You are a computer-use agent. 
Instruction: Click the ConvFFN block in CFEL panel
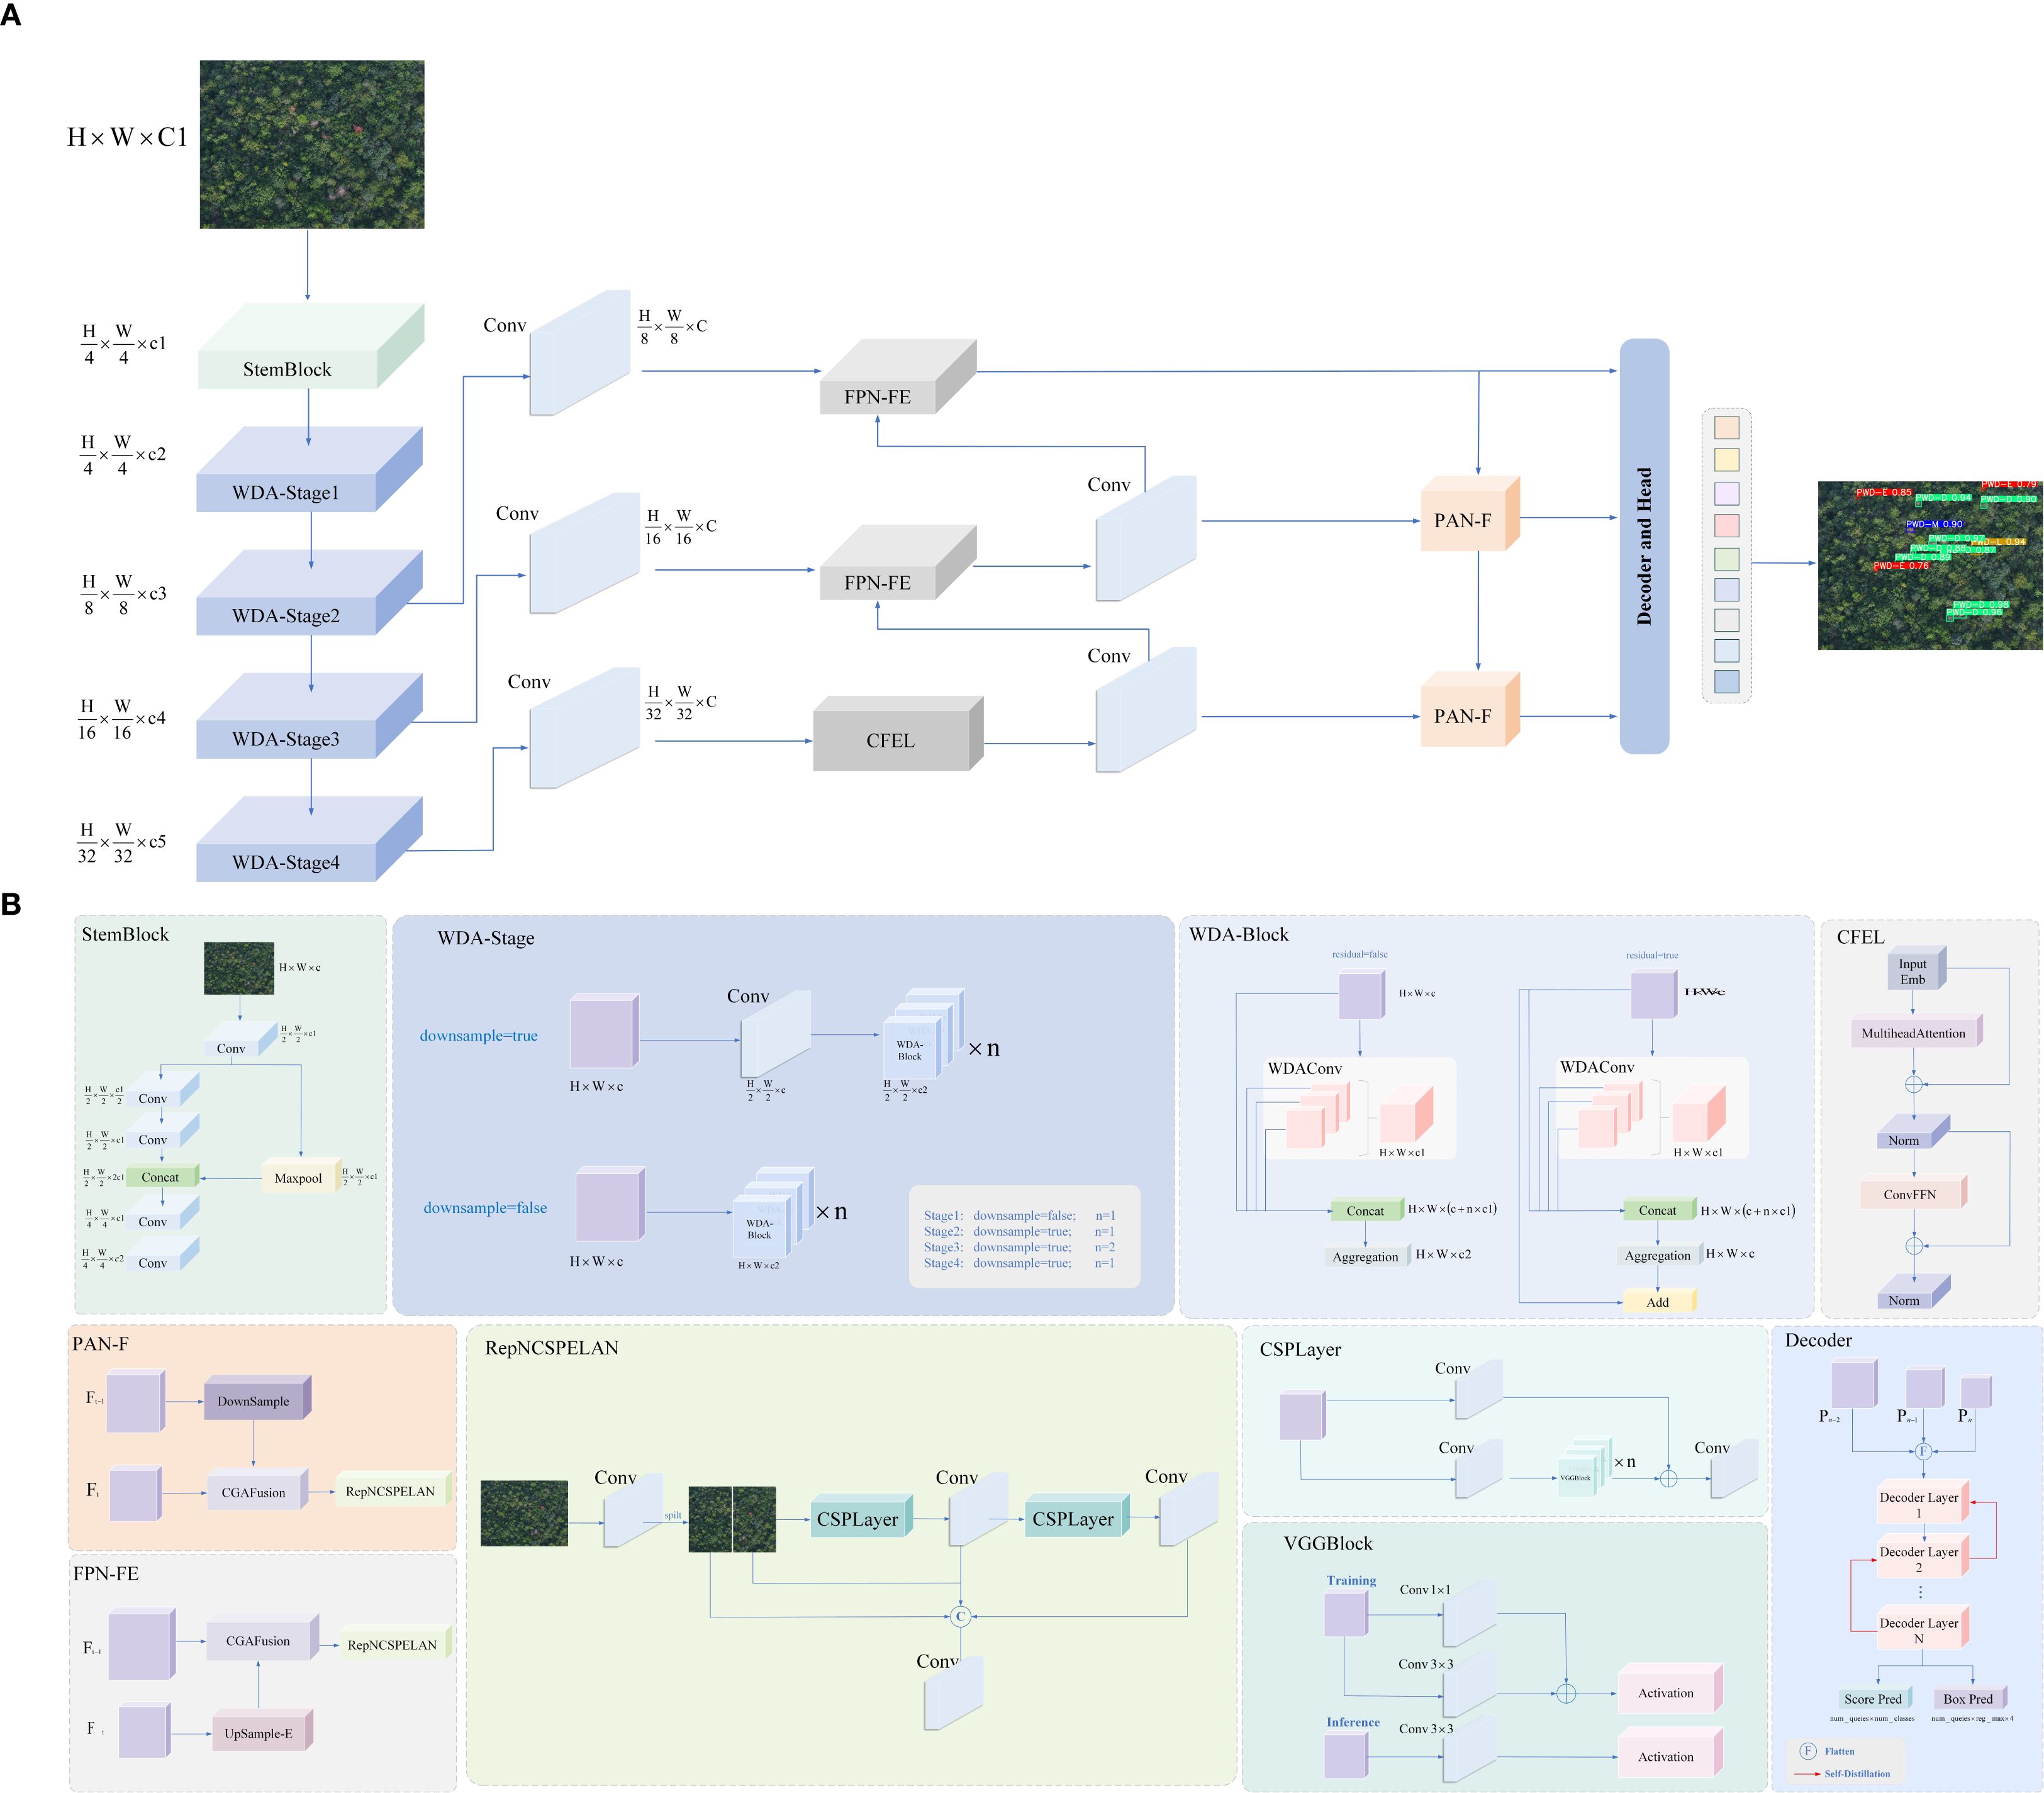pyautogui.click(x=1909, y=1194)
